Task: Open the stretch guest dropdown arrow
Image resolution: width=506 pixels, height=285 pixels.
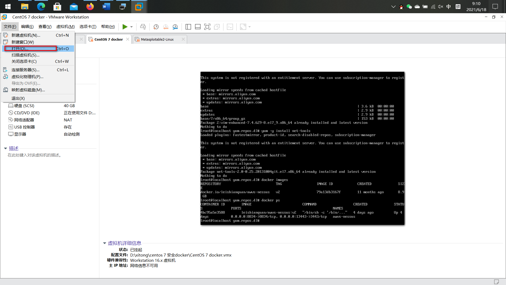Action: pyautogui.click(x=250, y=27)
